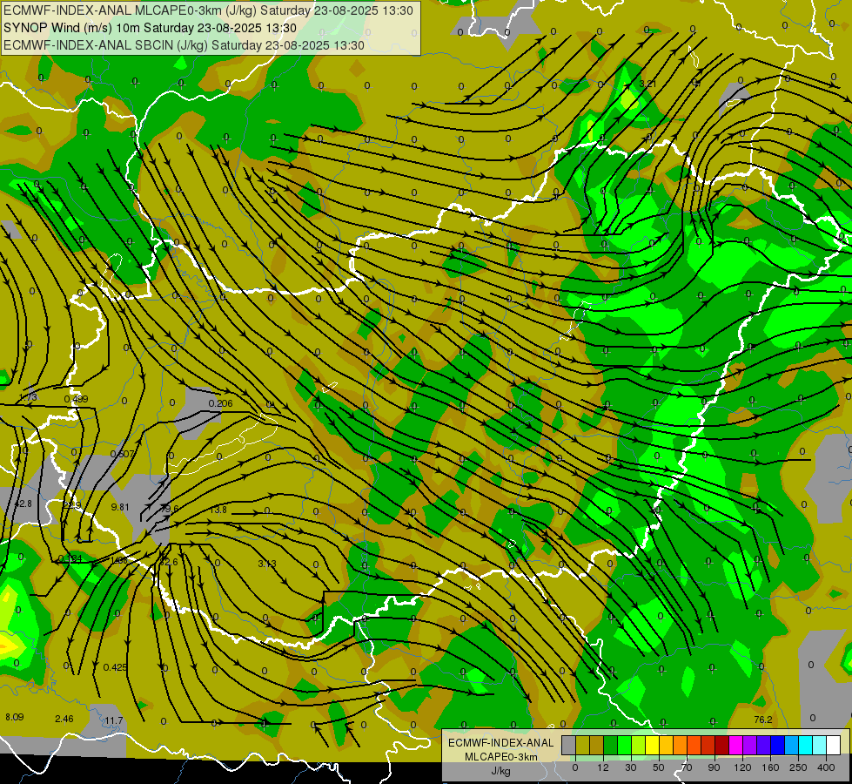Click the legend scale label '400'
The width and height of the screenshot is (852, 784).
(x=826, y=767)
